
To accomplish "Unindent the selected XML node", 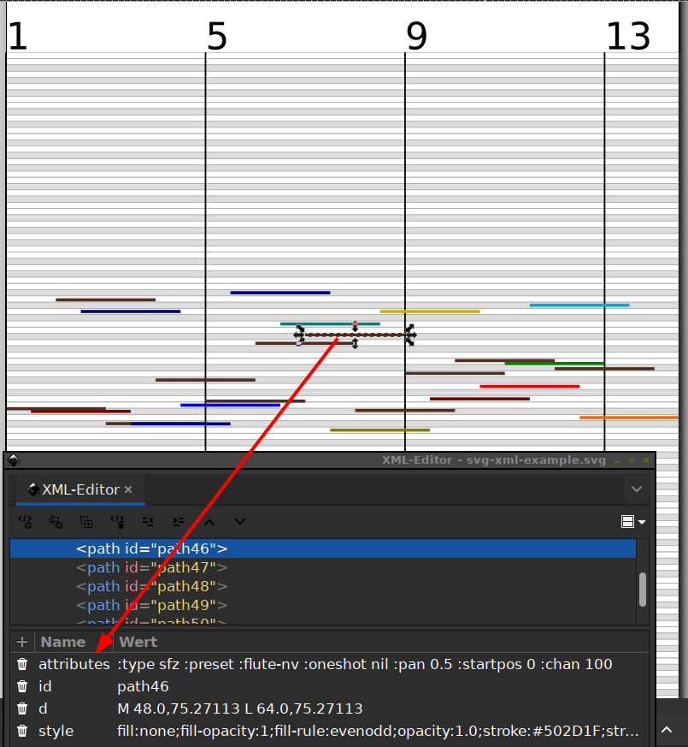I will click(148, 522).
